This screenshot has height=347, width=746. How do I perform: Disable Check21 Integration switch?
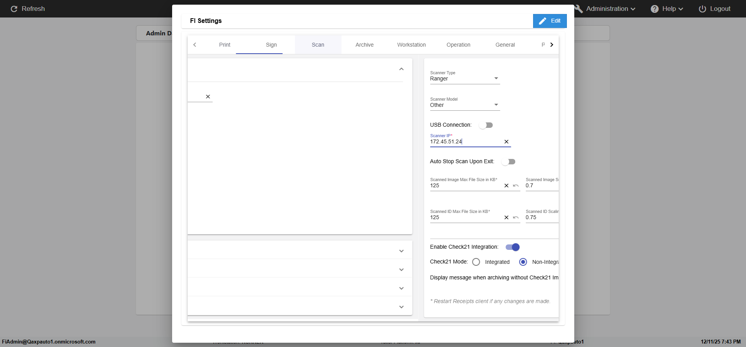click(x=512, y=247)
